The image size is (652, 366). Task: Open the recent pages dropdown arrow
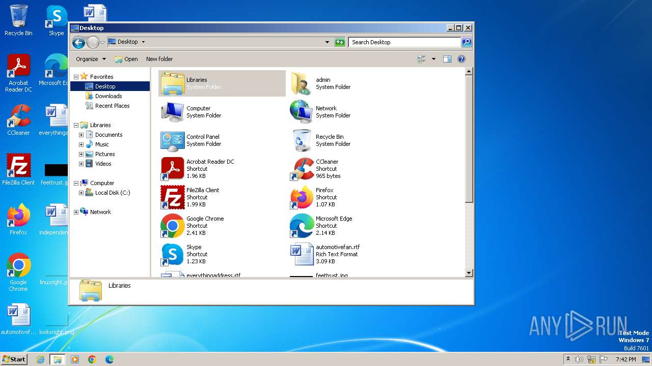[103, 42]
